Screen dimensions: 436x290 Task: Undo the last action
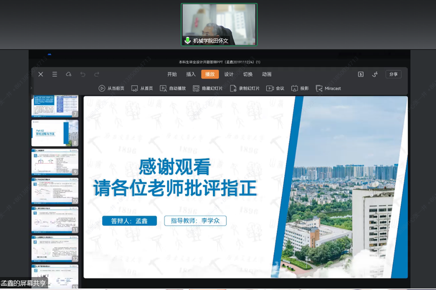point(83,75)
